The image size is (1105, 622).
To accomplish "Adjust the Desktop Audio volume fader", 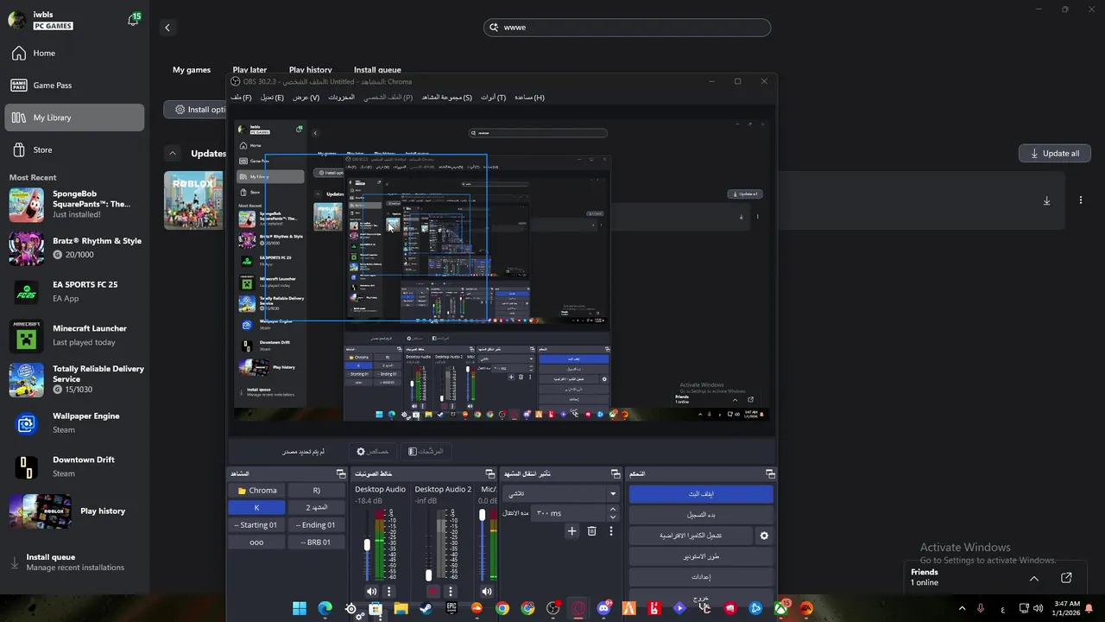I will [367, 544].
